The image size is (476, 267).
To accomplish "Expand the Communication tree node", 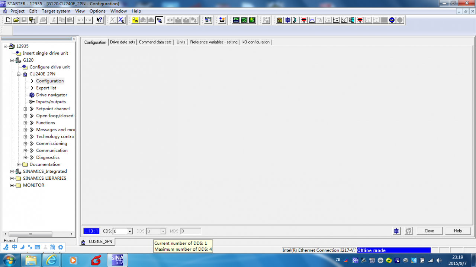I will click(26, 150).
